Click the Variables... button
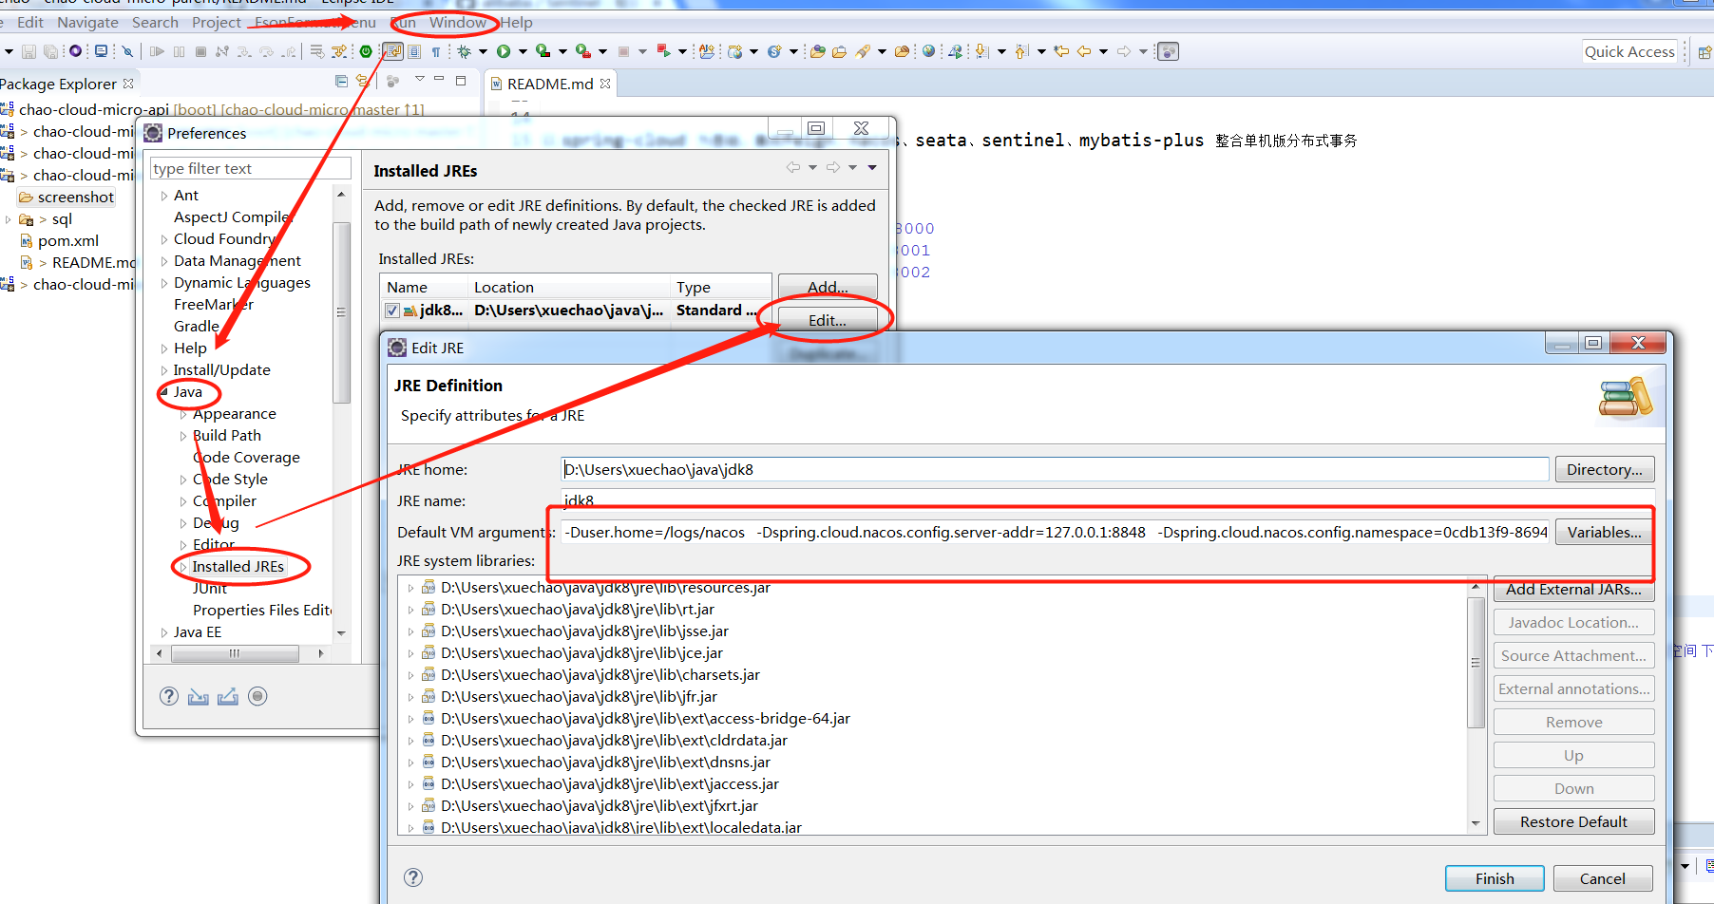The image size is (1714, 904). pos(1604,532)
